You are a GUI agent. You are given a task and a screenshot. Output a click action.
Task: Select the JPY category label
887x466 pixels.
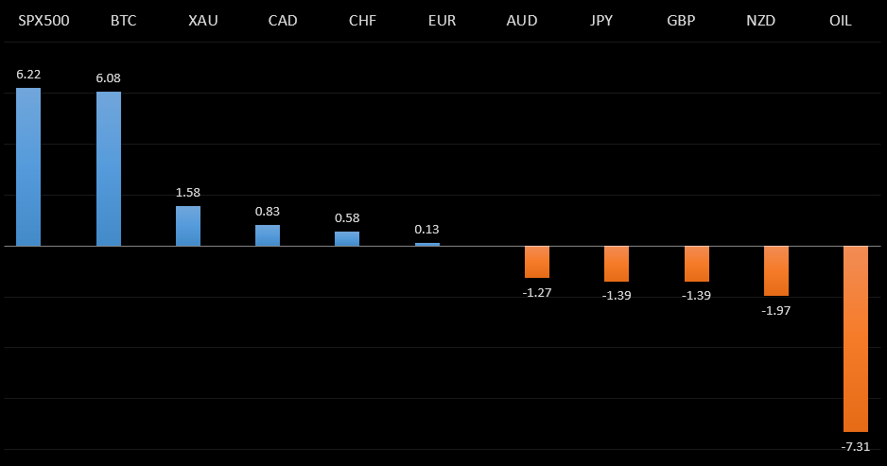click(x=601, y=20)
